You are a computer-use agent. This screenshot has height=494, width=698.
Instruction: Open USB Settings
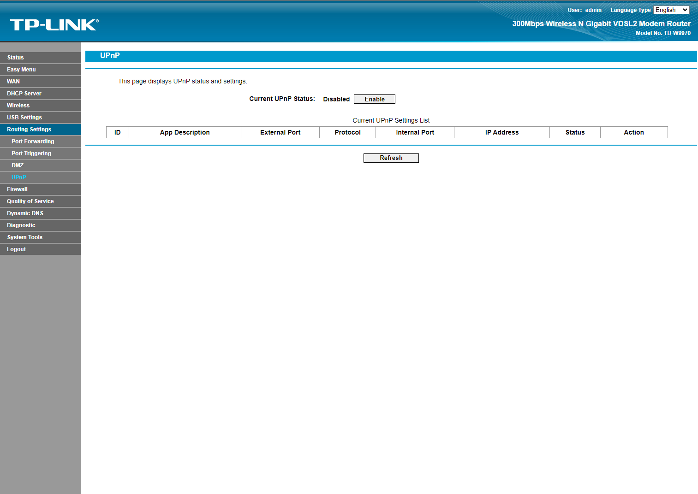click(x=24, y=117)
